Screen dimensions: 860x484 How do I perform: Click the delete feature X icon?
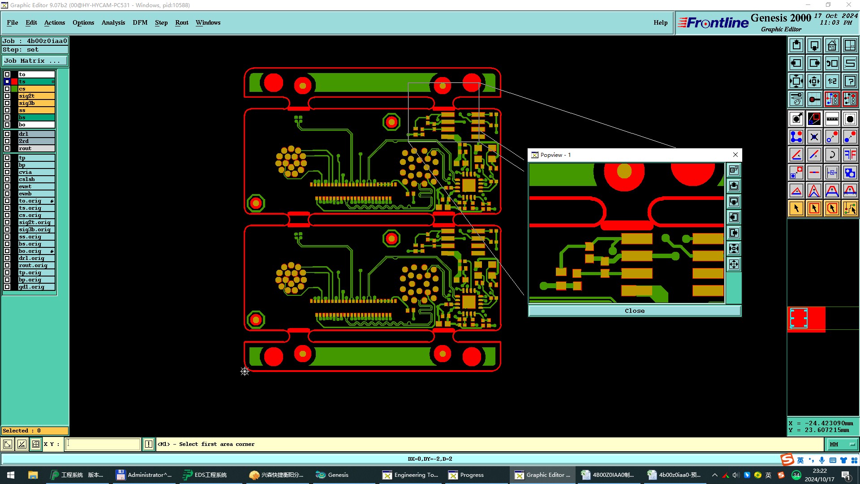814,137
